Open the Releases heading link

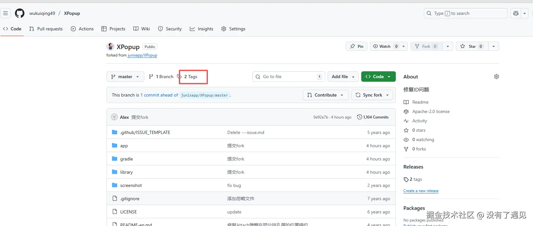coord(413,167)
